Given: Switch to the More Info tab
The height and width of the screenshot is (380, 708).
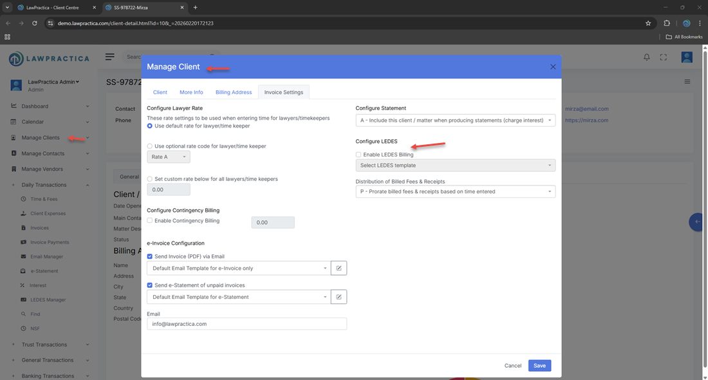Looking at the screenshot, I should click(x=191, y=92).
